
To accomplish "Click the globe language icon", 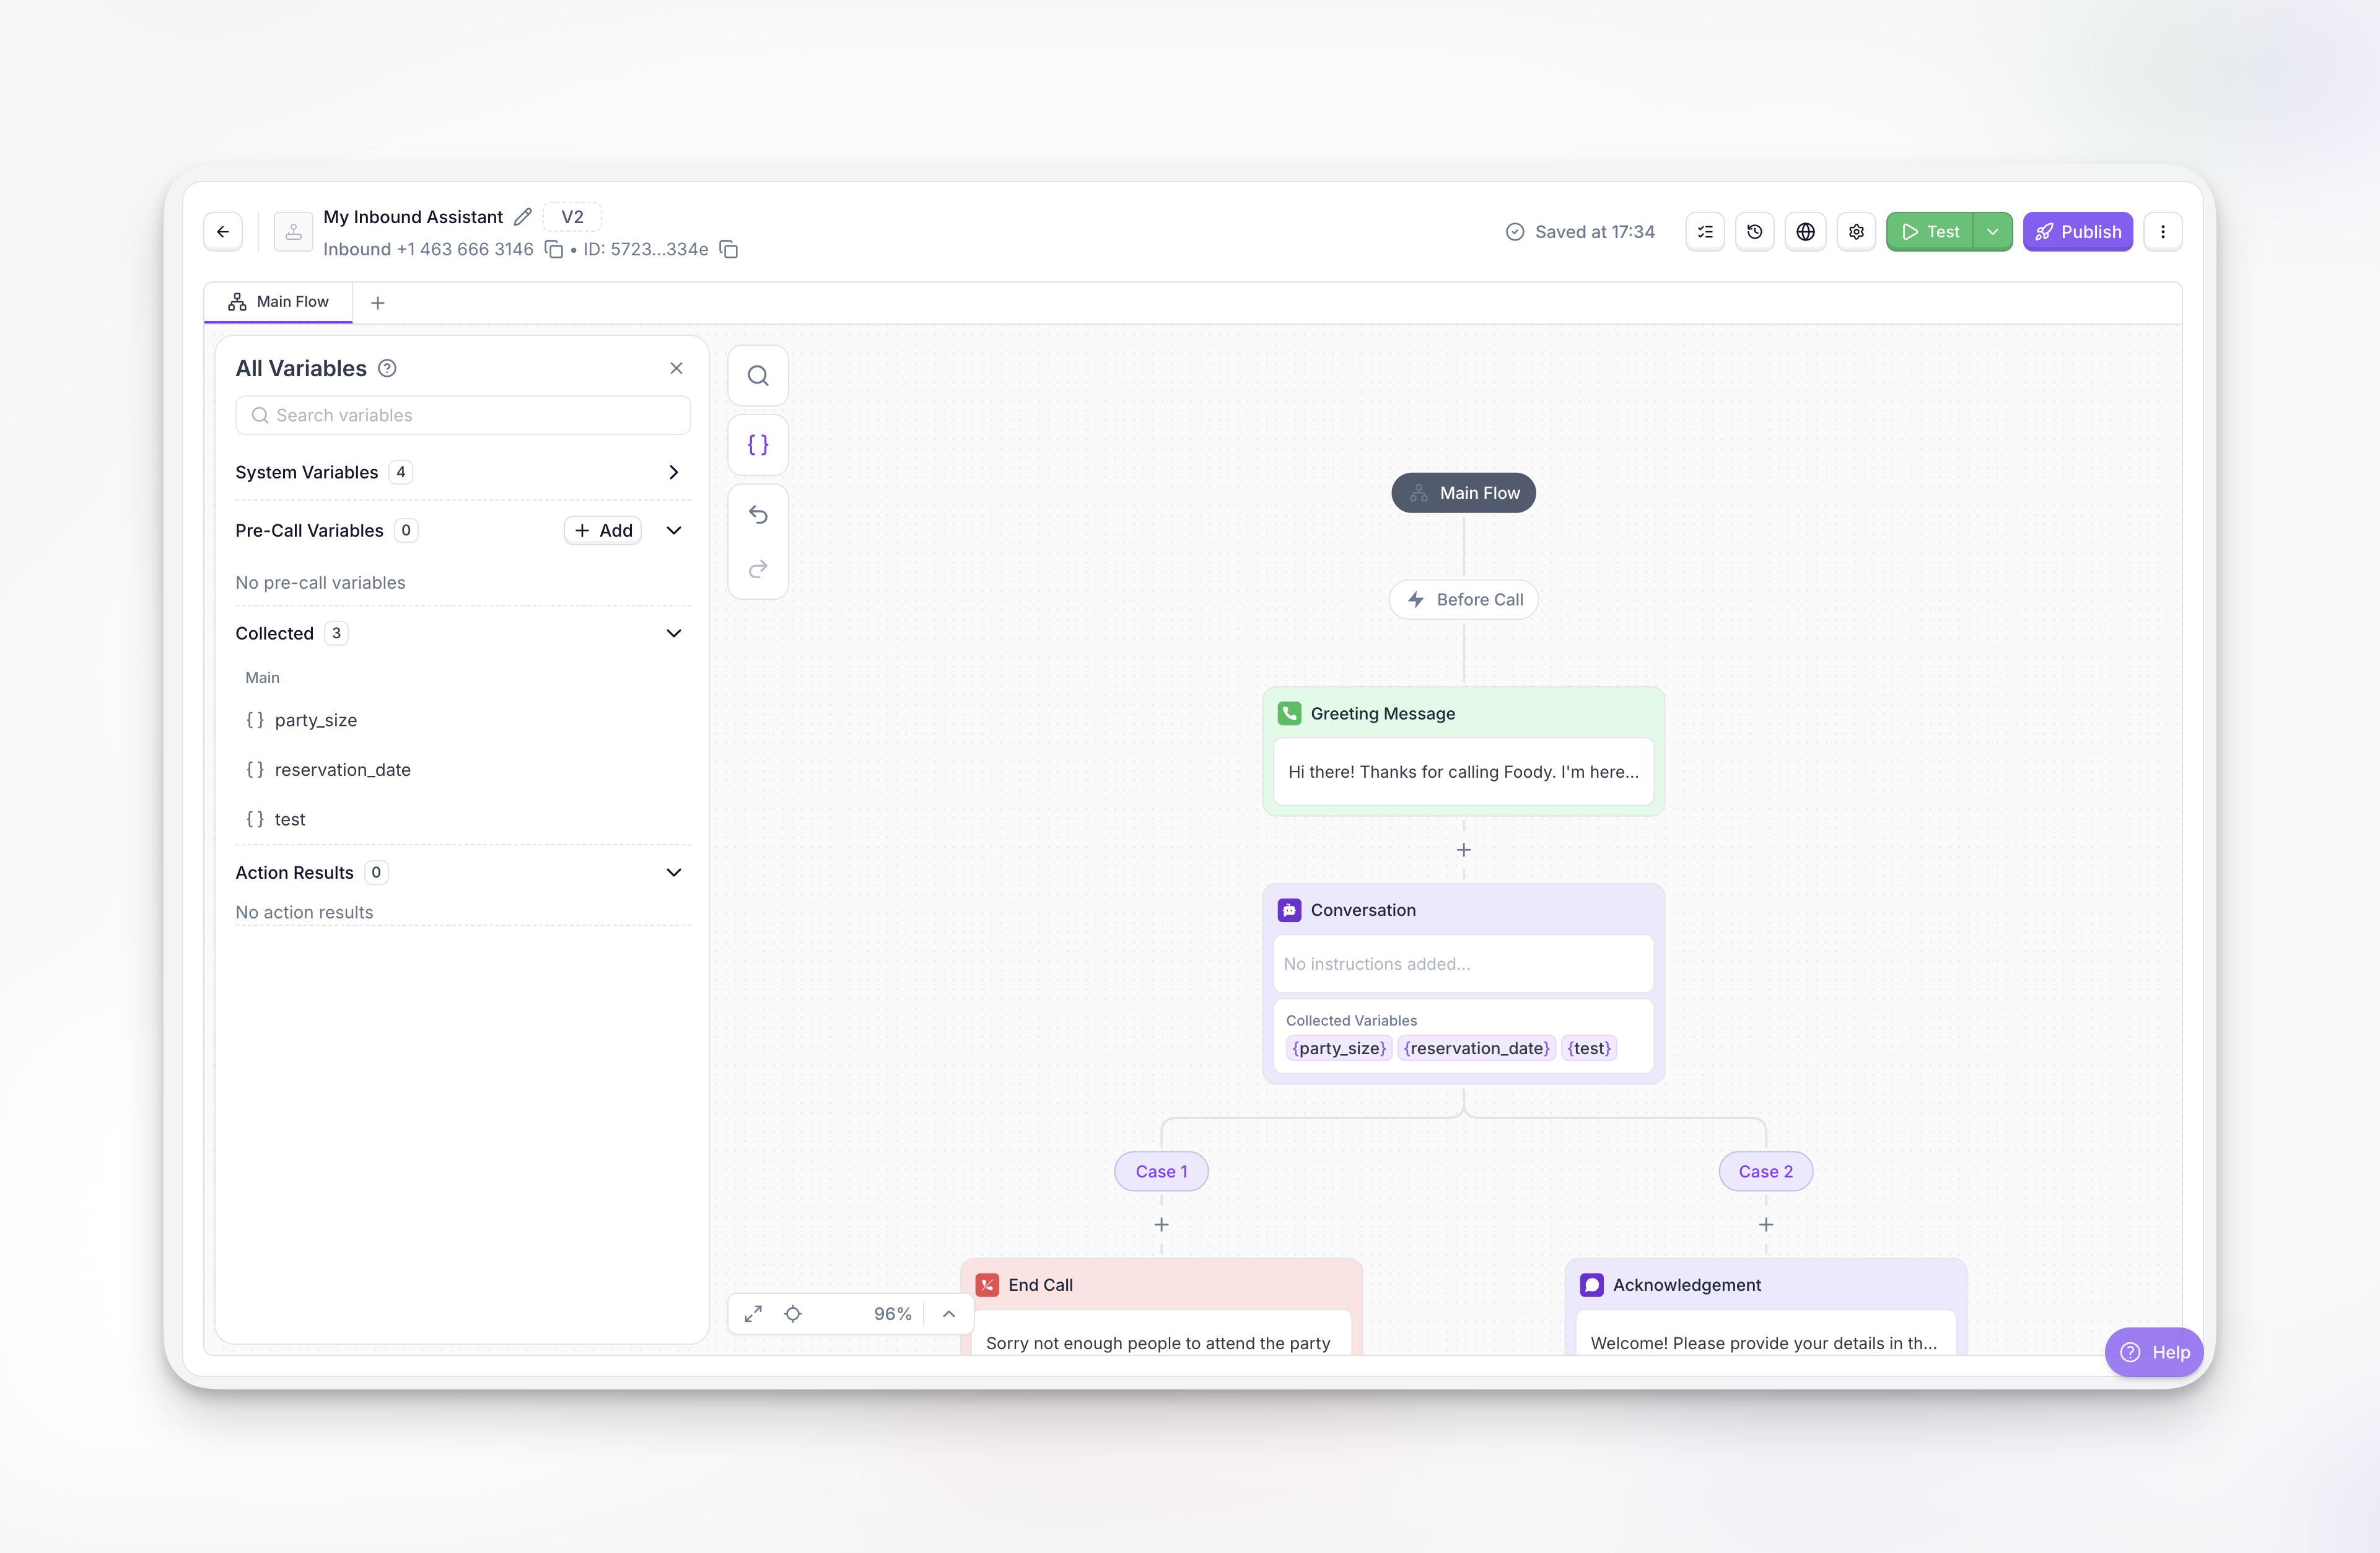I will (1805, 232).
